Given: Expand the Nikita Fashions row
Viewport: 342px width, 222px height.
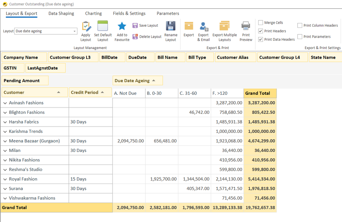Looking at the screenshot, I should pos(5,160).
